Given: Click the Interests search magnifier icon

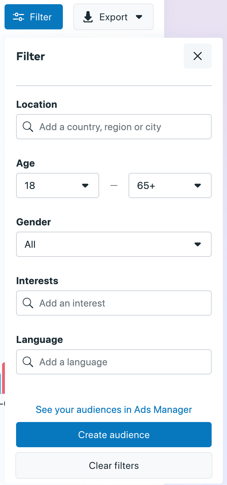Looking at the screenshot, I should tap(28, 303).
